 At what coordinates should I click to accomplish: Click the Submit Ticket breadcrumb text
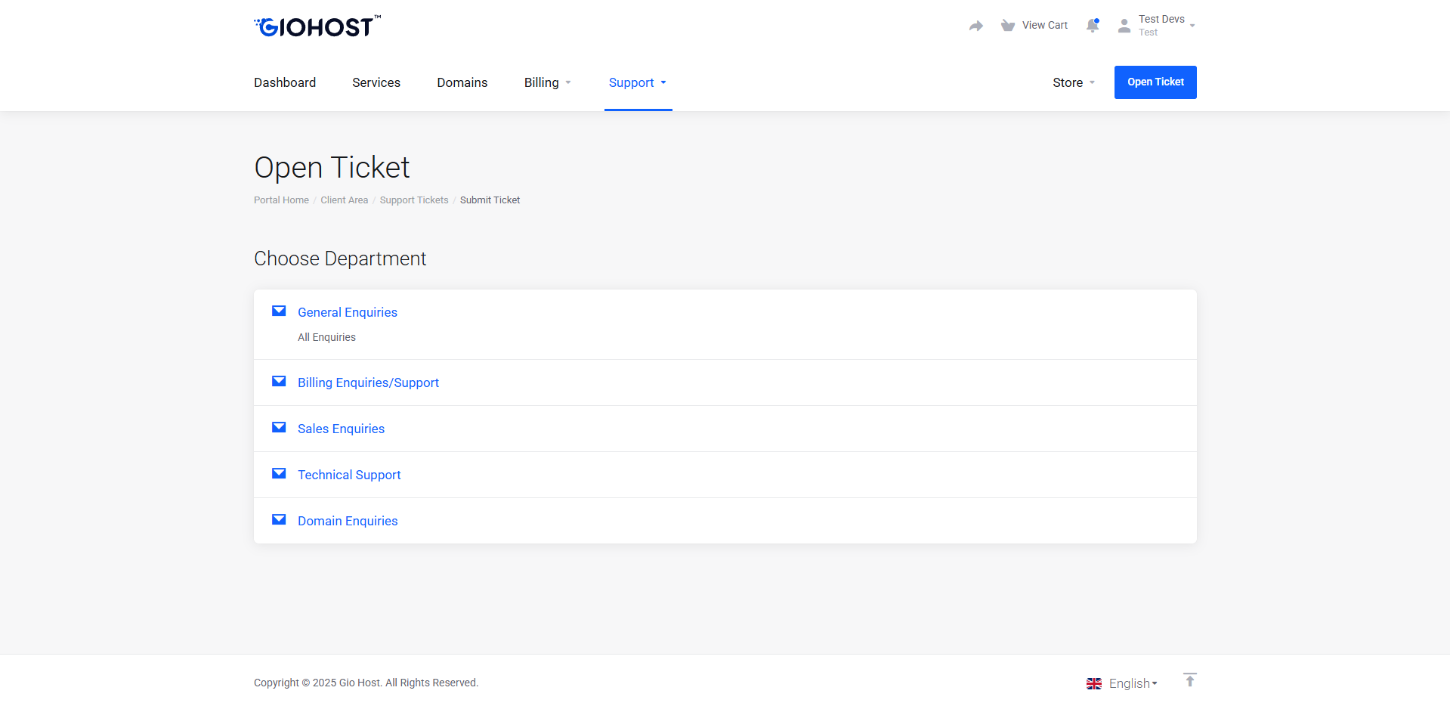click(490, 200)
